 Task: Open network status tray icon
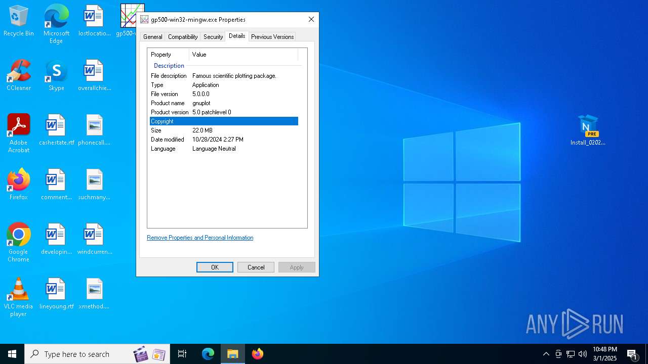(571, 354)
